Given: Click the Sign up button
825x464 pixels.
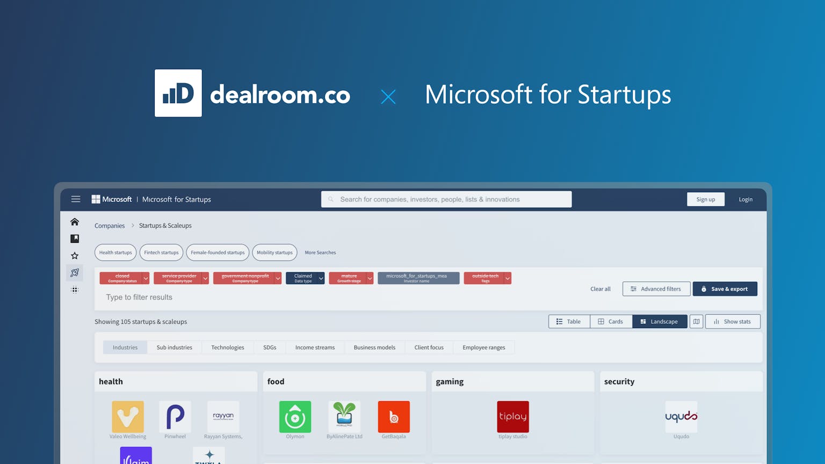Looking at the screenshot, I should [x=706, y=199].
